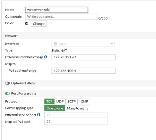Click the Name field containing webserver-ssh

tap(56, 10)
